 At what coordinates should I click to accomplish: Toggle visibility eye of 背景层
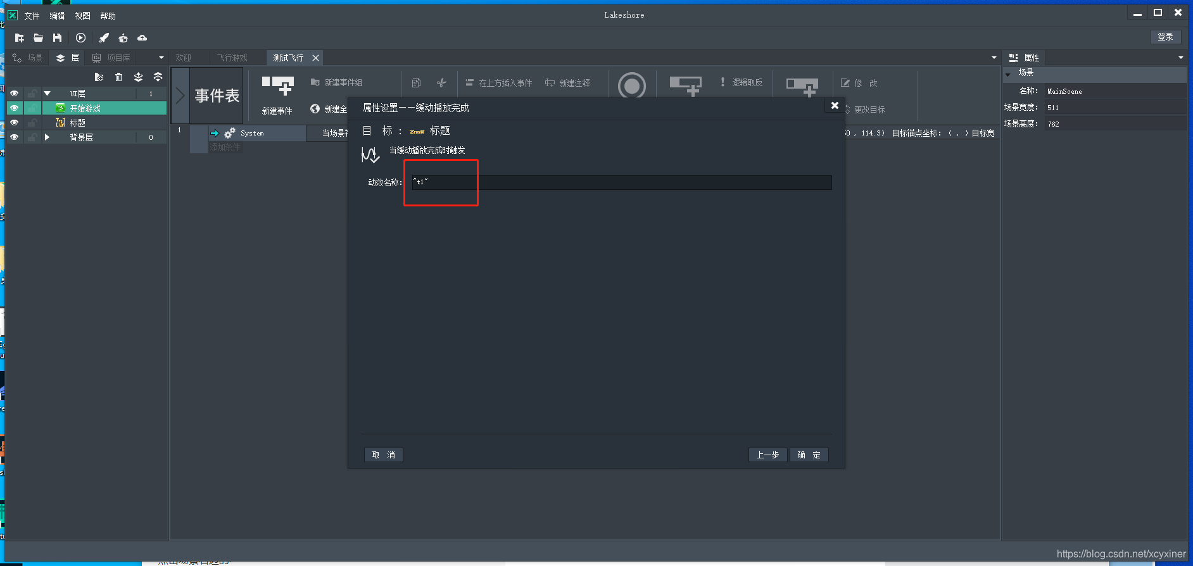point(14,137)
